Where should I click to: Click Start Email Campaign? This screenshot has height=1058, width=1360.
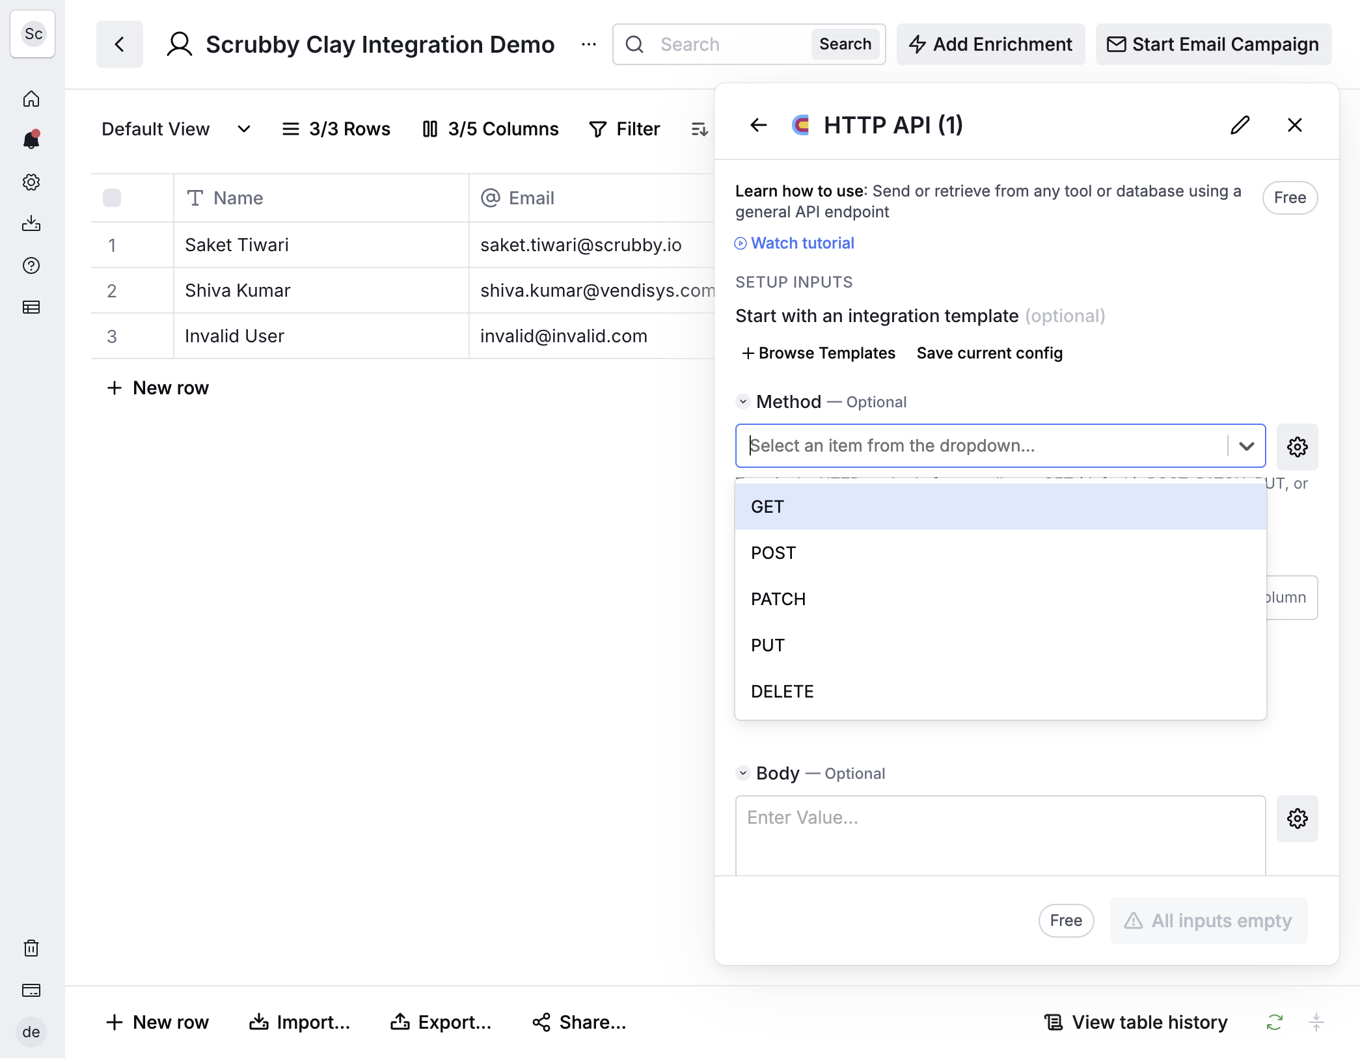pyautogui.click(x=1214, y=44)
